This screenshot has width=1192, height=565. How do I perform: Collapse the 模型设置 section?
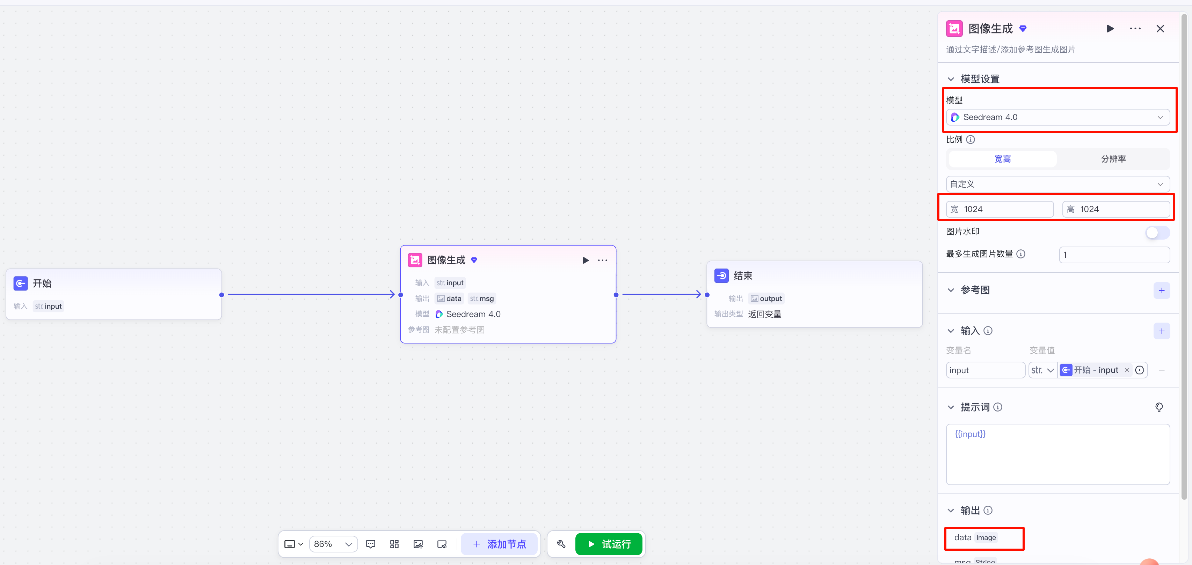click(x=951, y=79)
